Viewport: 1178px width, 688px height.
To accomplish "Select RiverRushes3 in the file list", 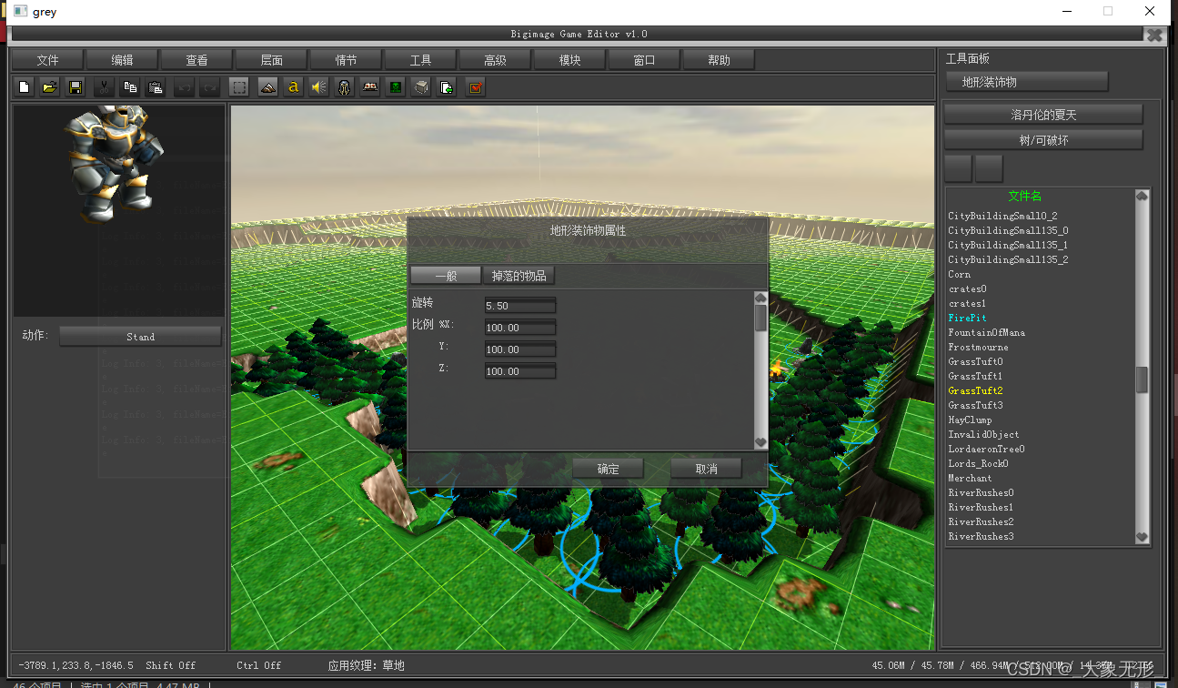I will tap(981, 537).
